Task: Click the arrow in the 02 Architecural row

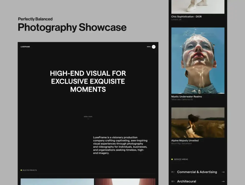Action: point(223,181)
